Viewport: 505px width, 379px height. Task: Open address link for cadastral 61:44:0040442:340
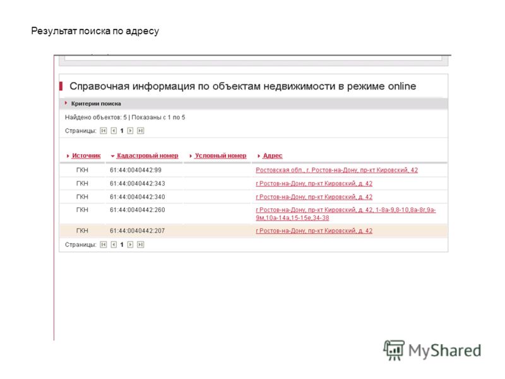(314, 197)
